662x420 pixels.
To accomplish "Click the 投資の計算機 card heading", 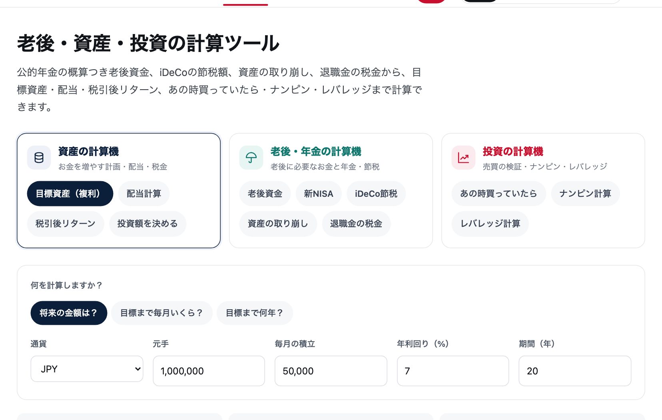I will [x=513, y=152].
